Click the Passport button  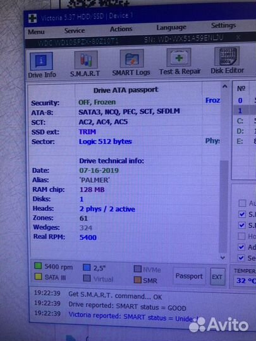(x=189, y=276)
